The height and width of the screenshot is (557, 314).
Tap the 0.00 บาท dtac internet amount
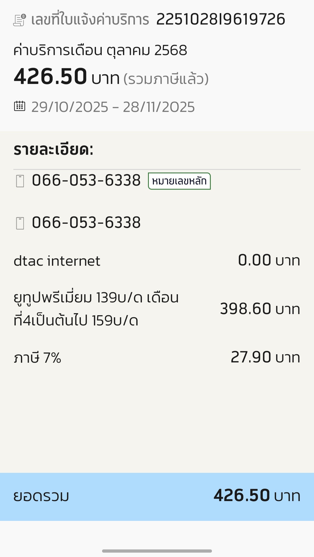click(x=269, y=260)
